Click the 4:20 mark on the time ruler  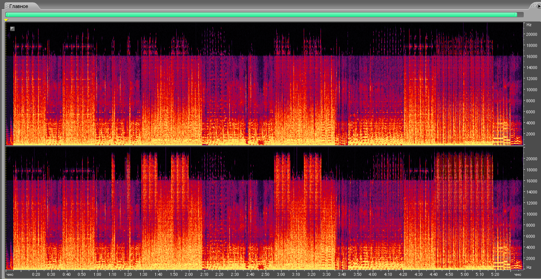click(403, 275)
